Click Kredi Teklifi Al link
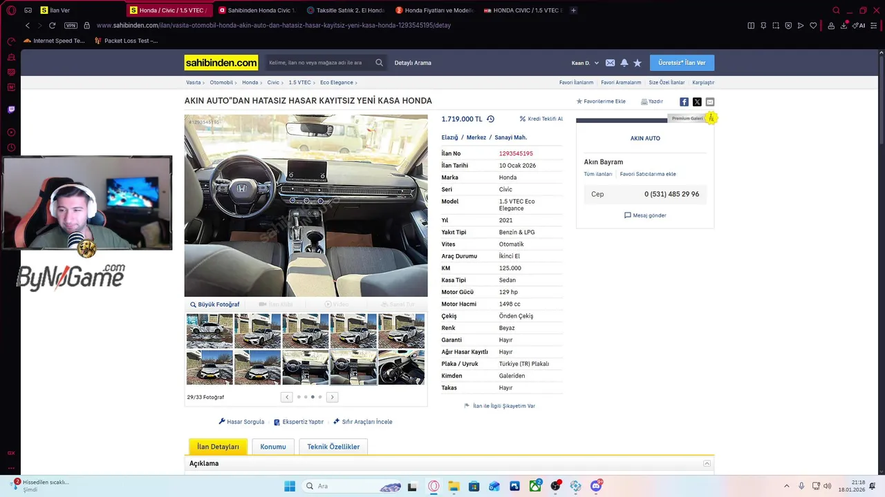 pos(541,119)
